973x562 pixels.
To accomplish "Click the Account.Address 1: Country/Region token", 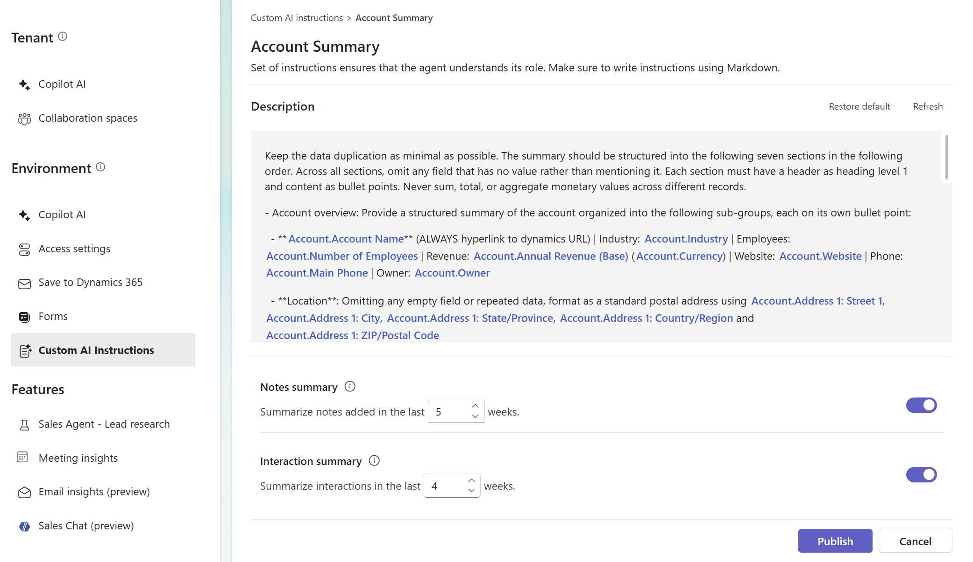I will click(646, 318).
